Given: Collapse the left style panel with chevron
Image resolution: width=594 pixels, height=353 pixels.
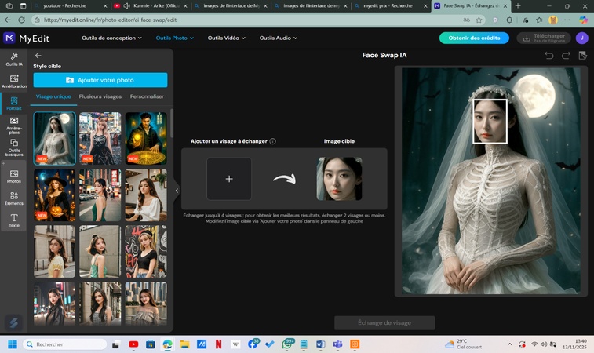Looking at the screenshot, I should 177,191.
